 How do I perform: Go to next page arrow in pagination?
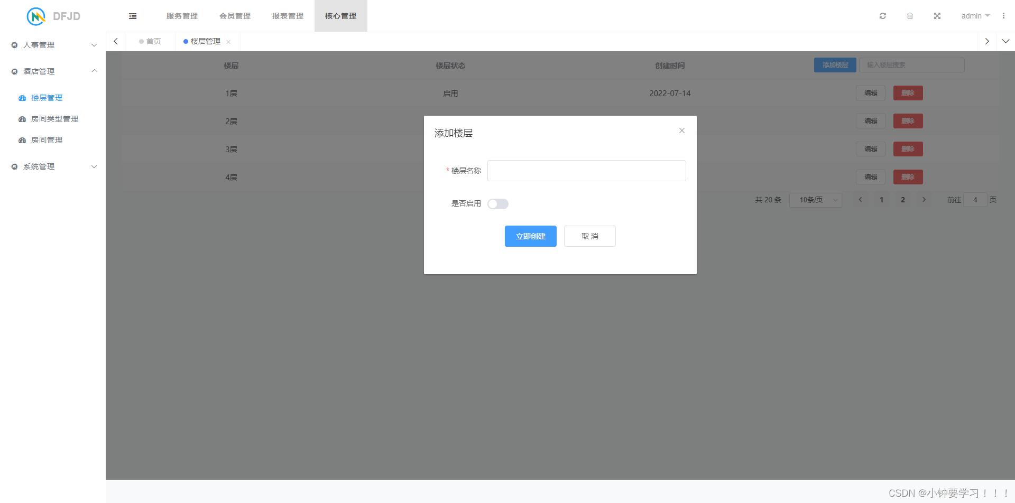pos(924,200)
